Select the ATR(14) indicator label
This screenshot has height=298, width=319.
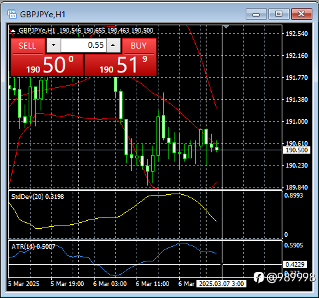point(33,247)
